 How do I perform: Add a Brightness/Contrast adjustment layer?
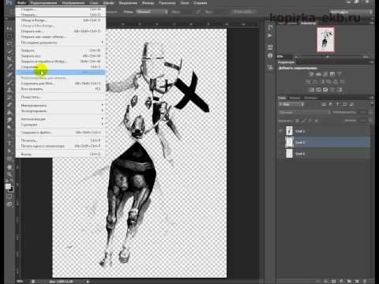pyautogui.click(x=311, y=74)
